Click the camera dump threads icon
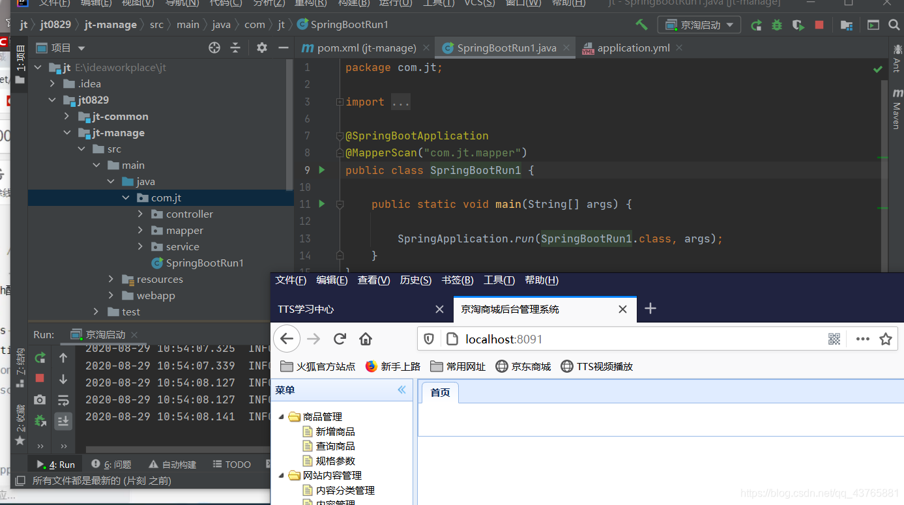Screen dimensions: 904x505 point(40,399)
